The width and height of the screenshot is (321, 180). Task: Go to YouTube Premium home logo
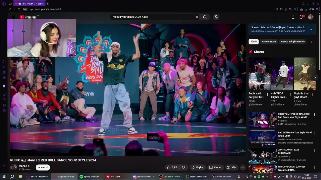coord(28,17)
